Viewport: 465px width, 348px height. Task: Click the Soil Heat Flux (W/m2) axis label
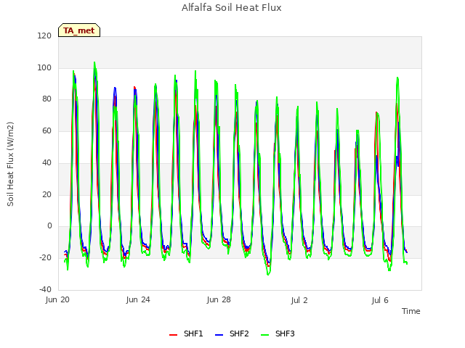pyautogui.click(x=10, y=164)
